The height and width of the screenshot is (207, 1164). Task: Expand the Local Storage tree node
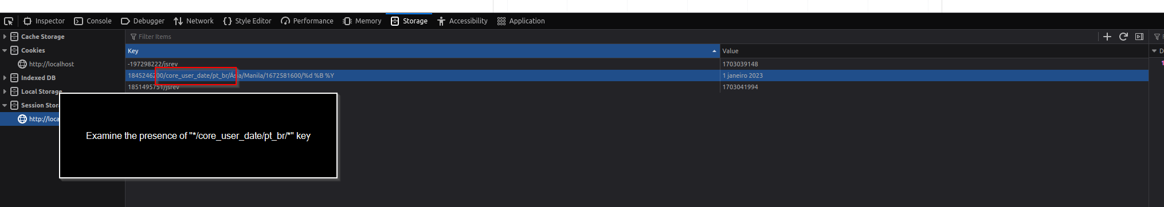pos(5,91)
